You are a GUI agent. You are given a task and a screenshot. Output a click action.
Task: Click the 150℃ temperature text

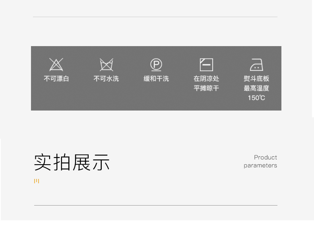tap(256, 98)
